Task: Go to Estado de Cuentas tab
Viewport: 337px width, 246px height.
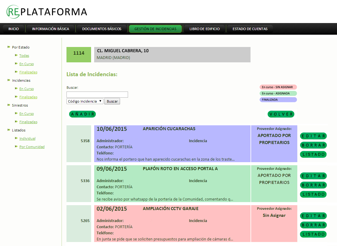Action: click(250, 29)
